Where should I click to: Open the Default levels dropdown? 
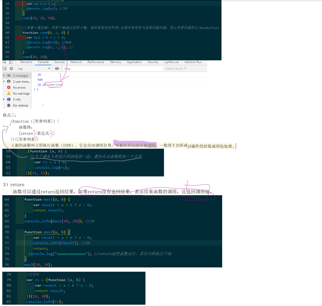176,69
